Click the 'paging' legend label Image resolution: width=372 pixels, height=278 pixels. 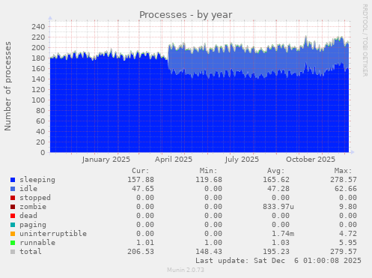[33, 225]
